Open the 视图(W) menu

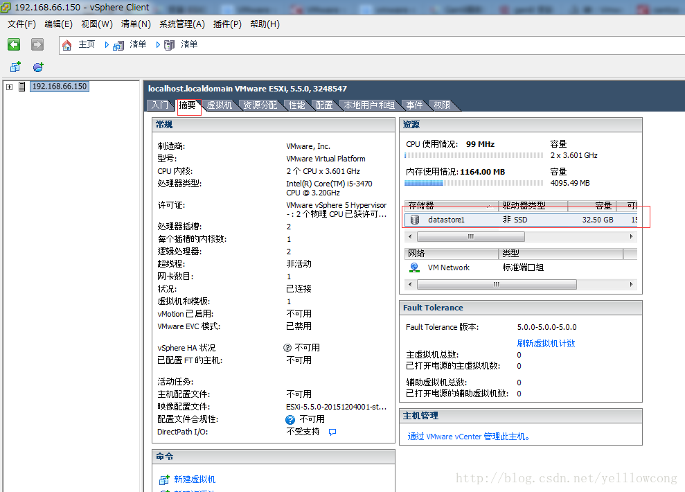pyautogui.click(x=97, y=24)
